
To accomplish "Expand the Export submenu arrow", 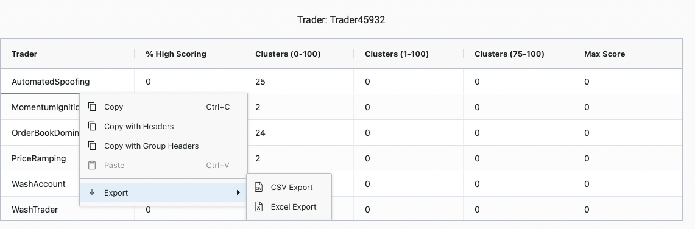I will 238,192.
